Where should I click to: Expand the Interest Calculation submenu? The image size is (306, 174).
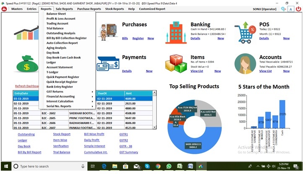[69, 101]
